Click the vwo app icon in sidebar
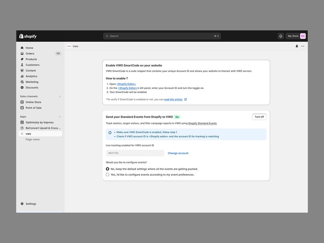This screenshot has width=324, height=243. point(22,134)
